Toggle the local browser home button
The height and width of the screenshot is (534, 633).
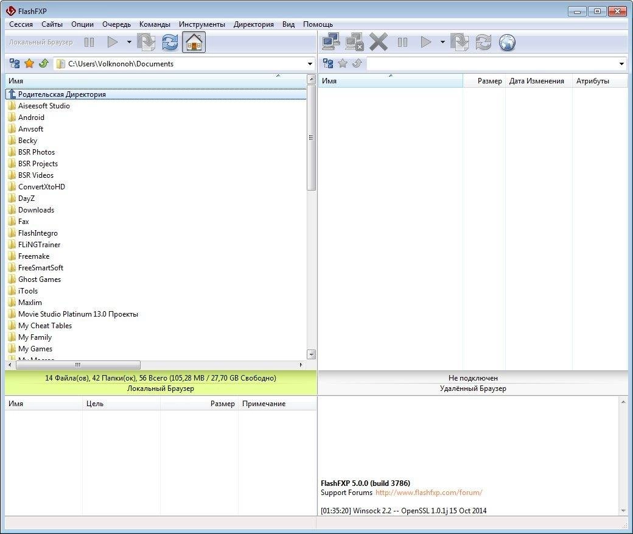pyautogui.click(x=194, y=42)
